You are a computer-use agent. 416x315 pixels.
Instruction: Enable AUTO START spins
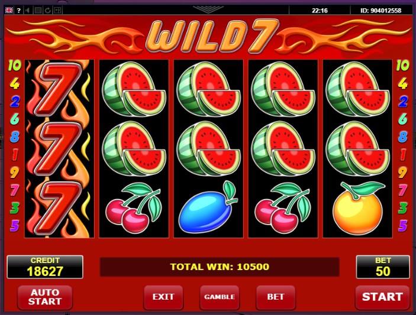pos(45,297)
